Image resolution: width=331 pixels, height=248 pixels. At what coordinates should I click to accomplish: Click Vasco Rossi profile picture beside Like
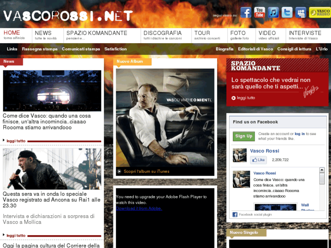[x=239, y=155]
